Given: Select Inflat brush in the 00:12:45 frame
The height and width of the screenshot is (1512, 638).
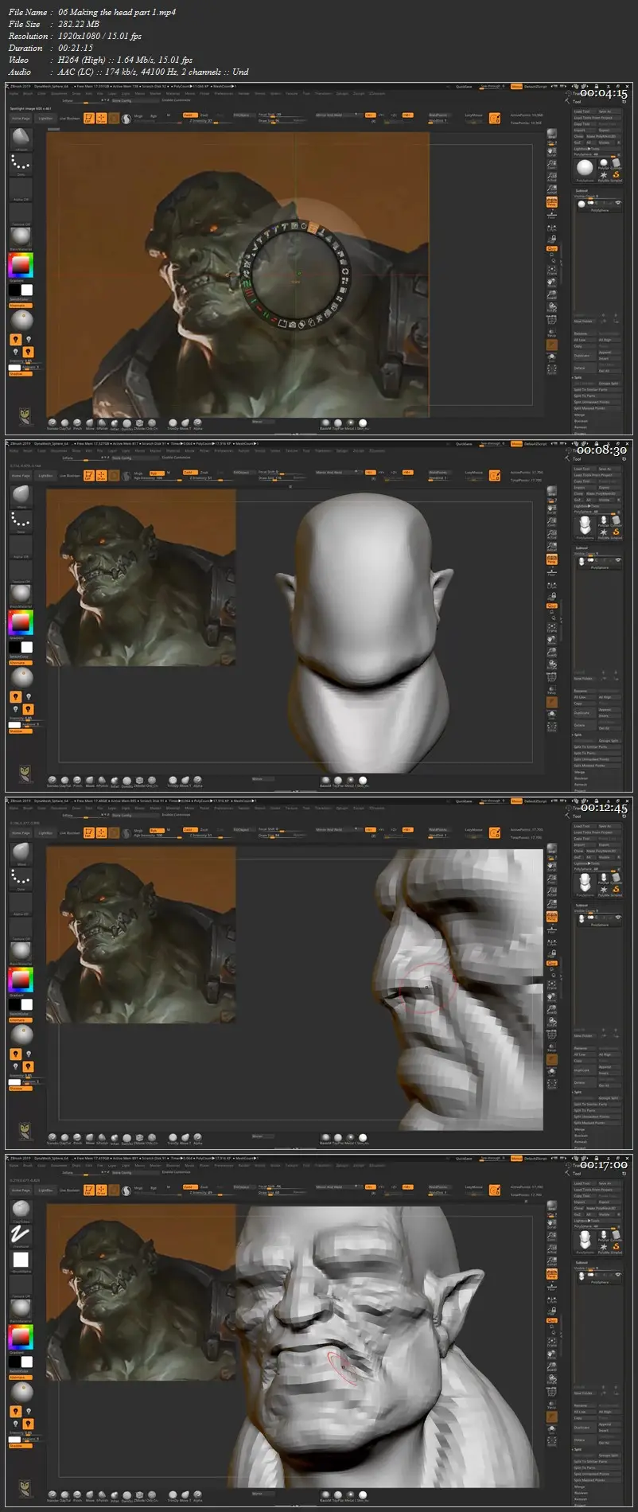Looking at the screenshot, I should pyautogui.click(x=115, y=1137).
